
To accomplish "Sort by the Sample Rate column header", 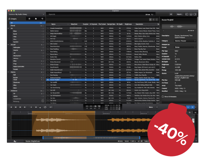I will pos(111,24).
